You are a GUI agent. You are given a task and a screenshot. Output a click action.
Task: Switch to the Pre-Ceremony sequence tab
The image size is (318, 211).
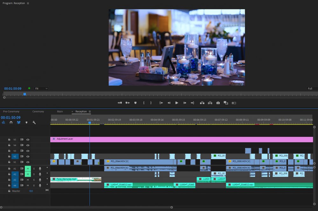click(11, 112)
